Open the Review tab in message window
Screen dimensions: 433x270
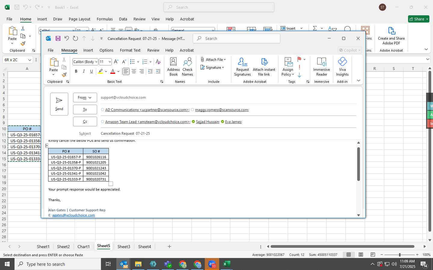point(153,50)
